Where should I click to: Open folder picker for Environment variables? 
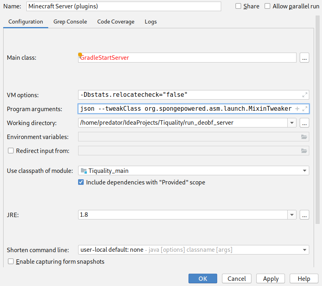click(304, 137)
